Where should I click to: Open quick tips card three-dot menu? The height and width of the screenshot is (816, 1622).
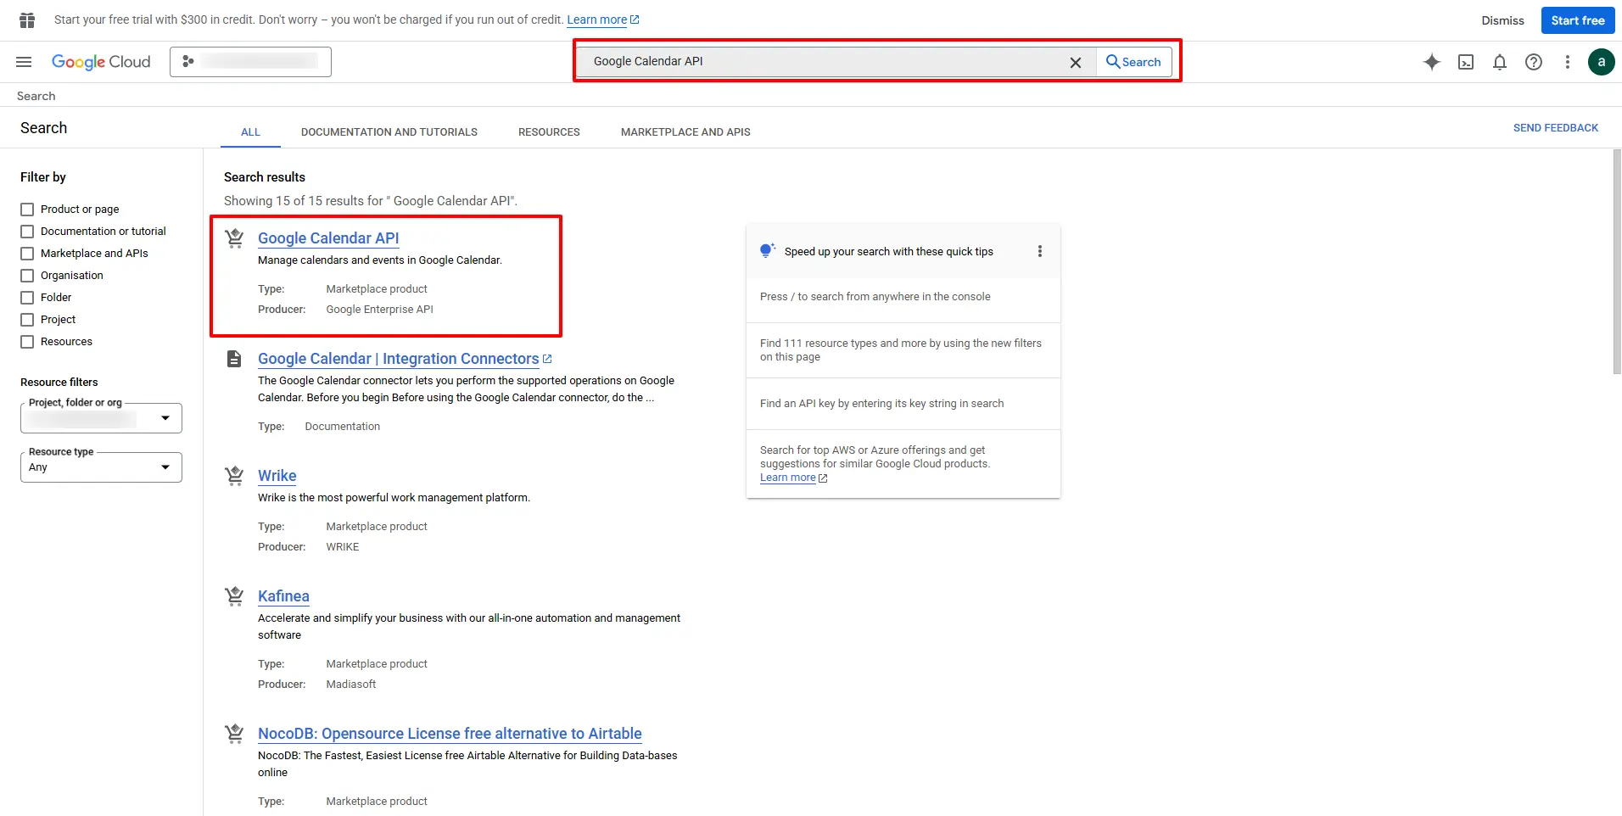[1040, 251]
